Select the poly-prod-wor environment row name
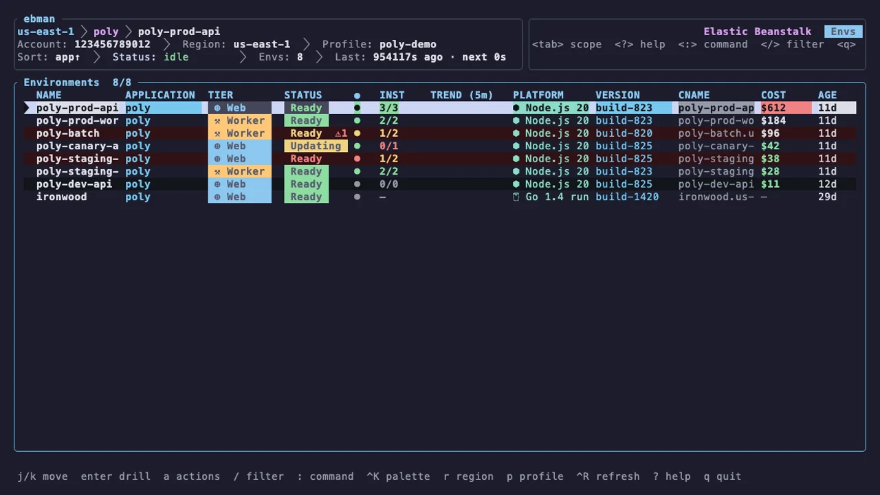The width and height of the screenshot is (880, 495). coord(78,120)
